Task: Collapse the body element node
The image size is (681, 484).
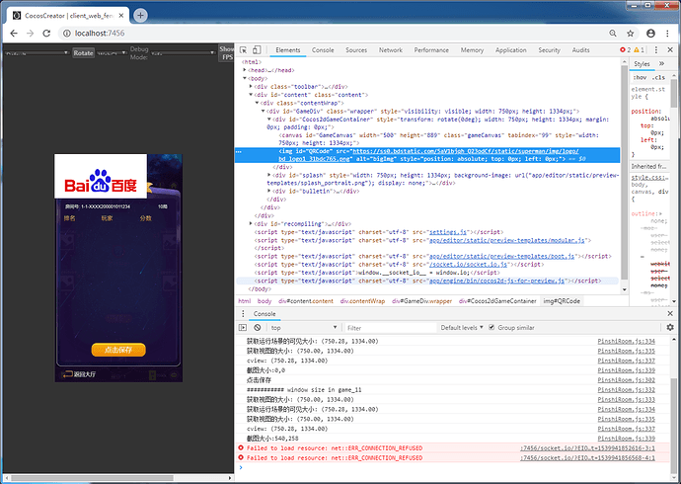Action: pyautogui.click(x=245, y=78)
